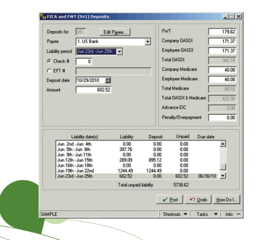Select row Jun 5th - Jun 8th

coord(138,149)
